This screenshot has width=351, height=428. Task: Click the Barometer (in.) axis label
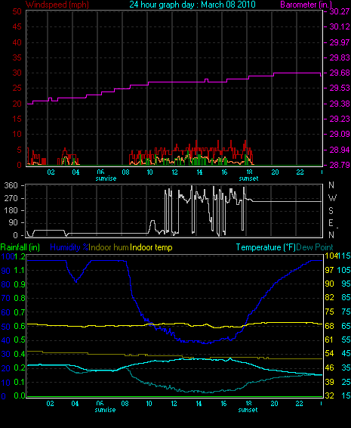(306, 5)
